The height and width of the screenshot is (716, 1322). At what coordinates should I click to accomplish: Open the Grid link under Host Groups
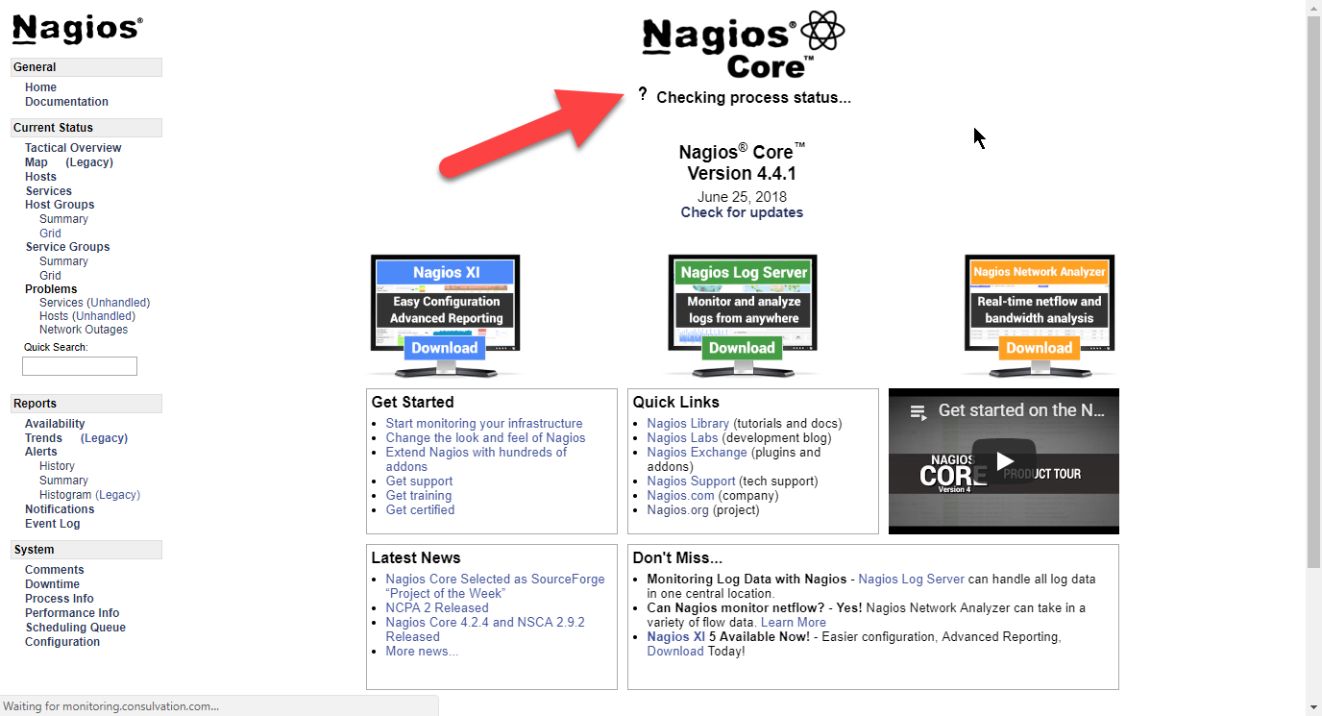point(50,234)
